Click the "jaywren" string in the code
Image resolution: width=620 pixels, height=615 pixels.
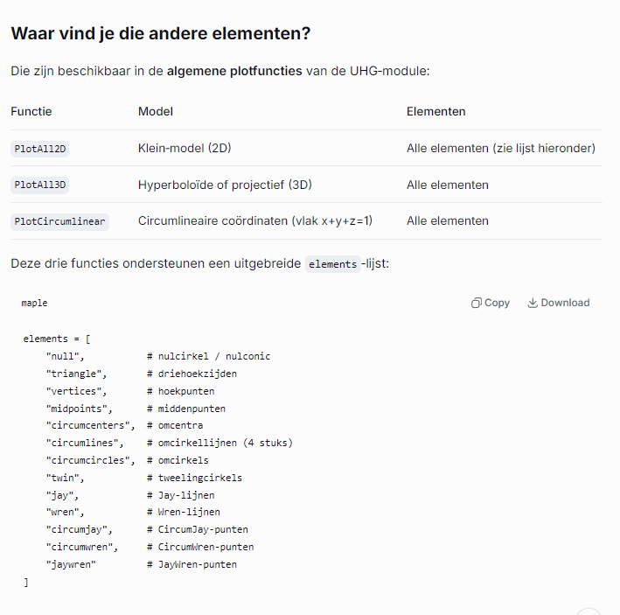click(x=71, y=565)
